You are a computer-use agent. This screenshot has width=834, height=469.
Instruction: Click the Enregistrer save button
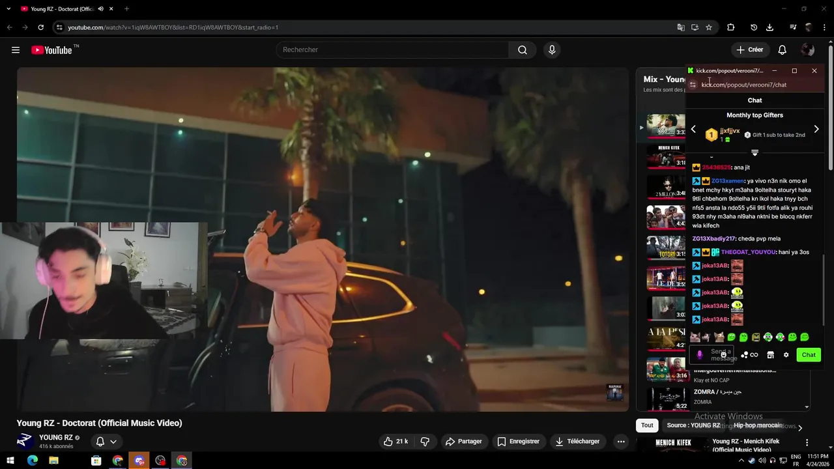click(x=519, y=442)
